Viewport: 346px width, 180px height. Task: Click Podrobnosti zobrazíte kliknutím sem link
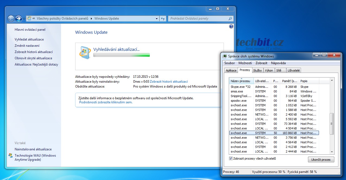click(106, 102)
